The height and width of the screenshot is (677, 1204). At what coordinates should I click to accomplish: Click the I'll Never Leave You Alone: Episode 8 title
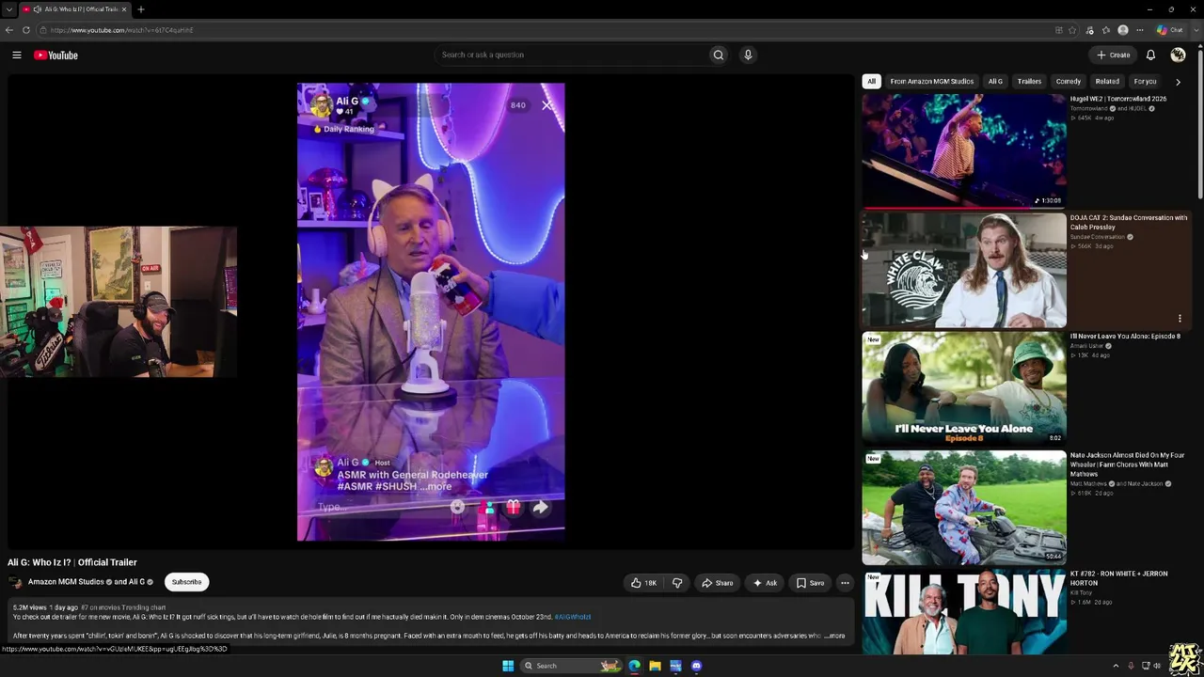[1125, 337]
